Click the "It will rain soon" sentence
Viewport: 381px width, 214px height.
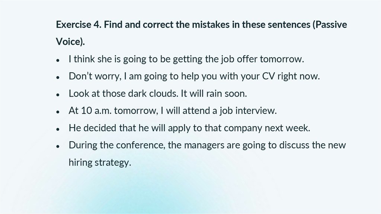pyautogui.click(x=213, y=94)
